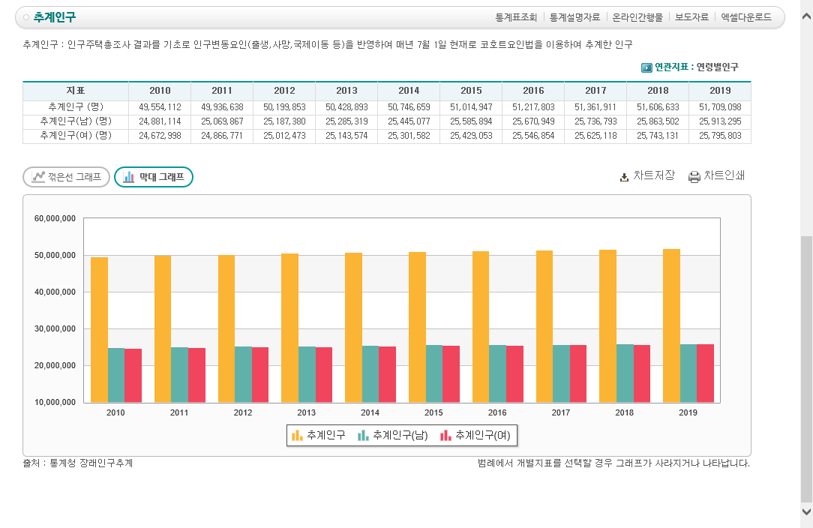Image resolution: width=813 pixels, height=528 pixels.
Task: Click the vertical page scrollbar thumb
Action: tap(806, 369)
